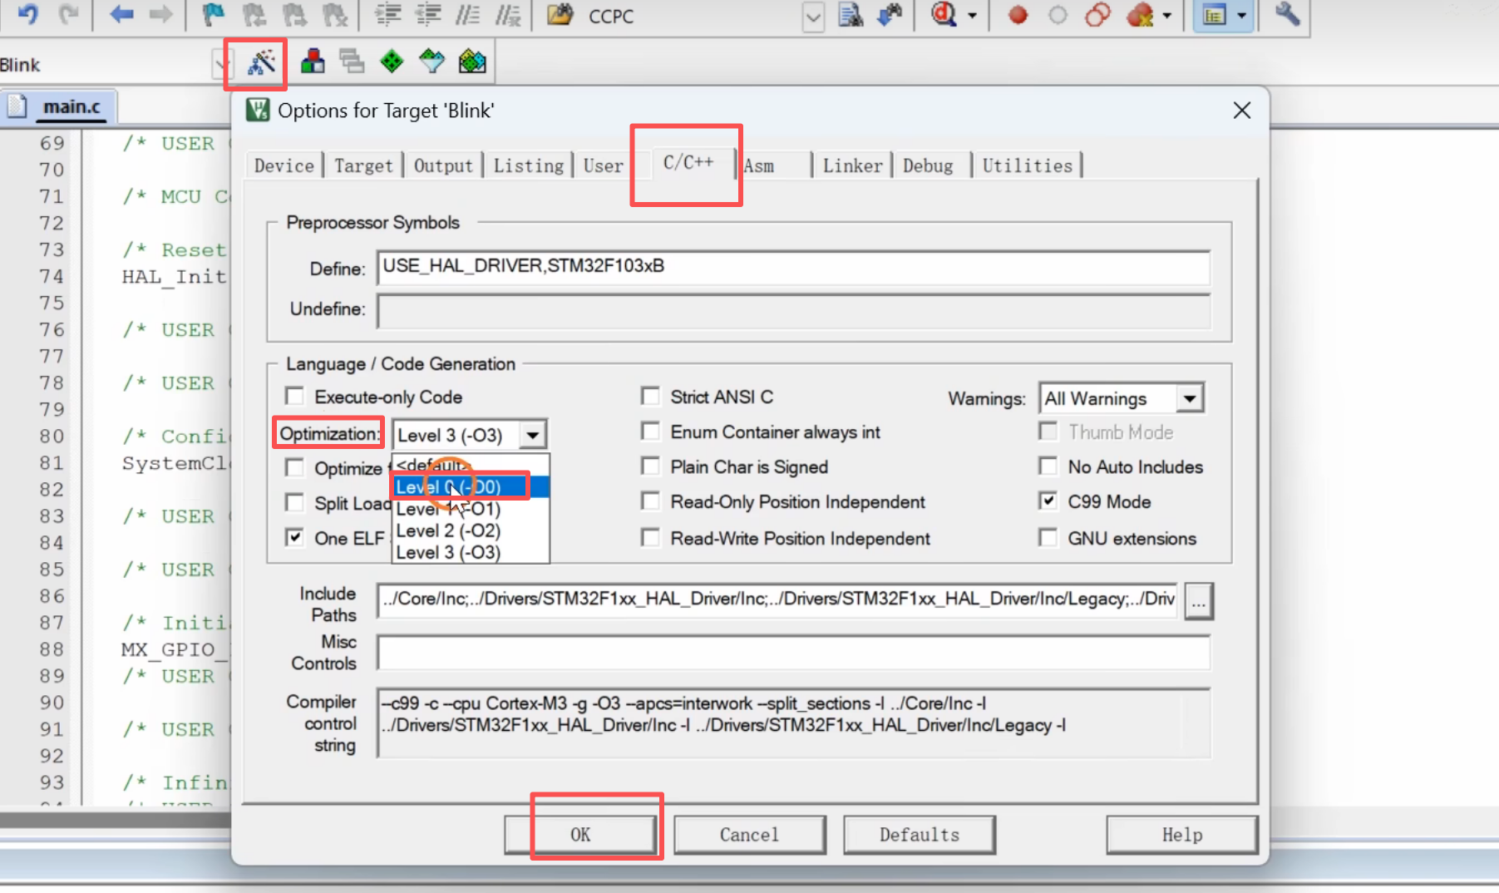Go to the next bookmark
The width and height of the screenshot is (1499, 893).
click(x=293, y=15)
